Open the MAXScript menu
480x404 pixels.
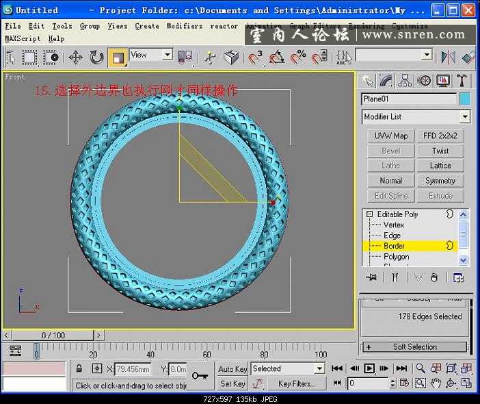point(23,39)
